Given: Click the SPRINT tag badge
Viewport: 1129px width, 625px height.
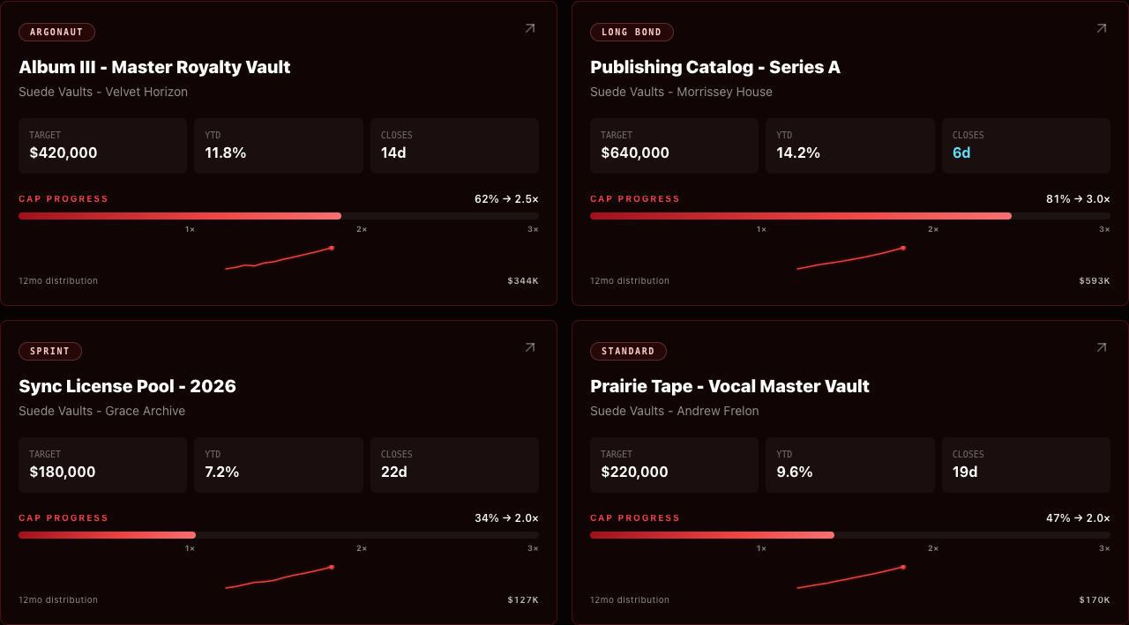Looking at the screenshot, I should pyautogui.click(x=50, y=352).
